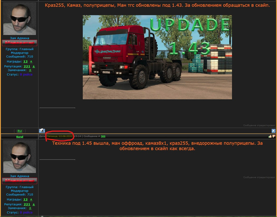The image size is (277, 217).
Task: Click the 'Техника под 1.45 вышла' post text
Action: (x=157, y=146)
